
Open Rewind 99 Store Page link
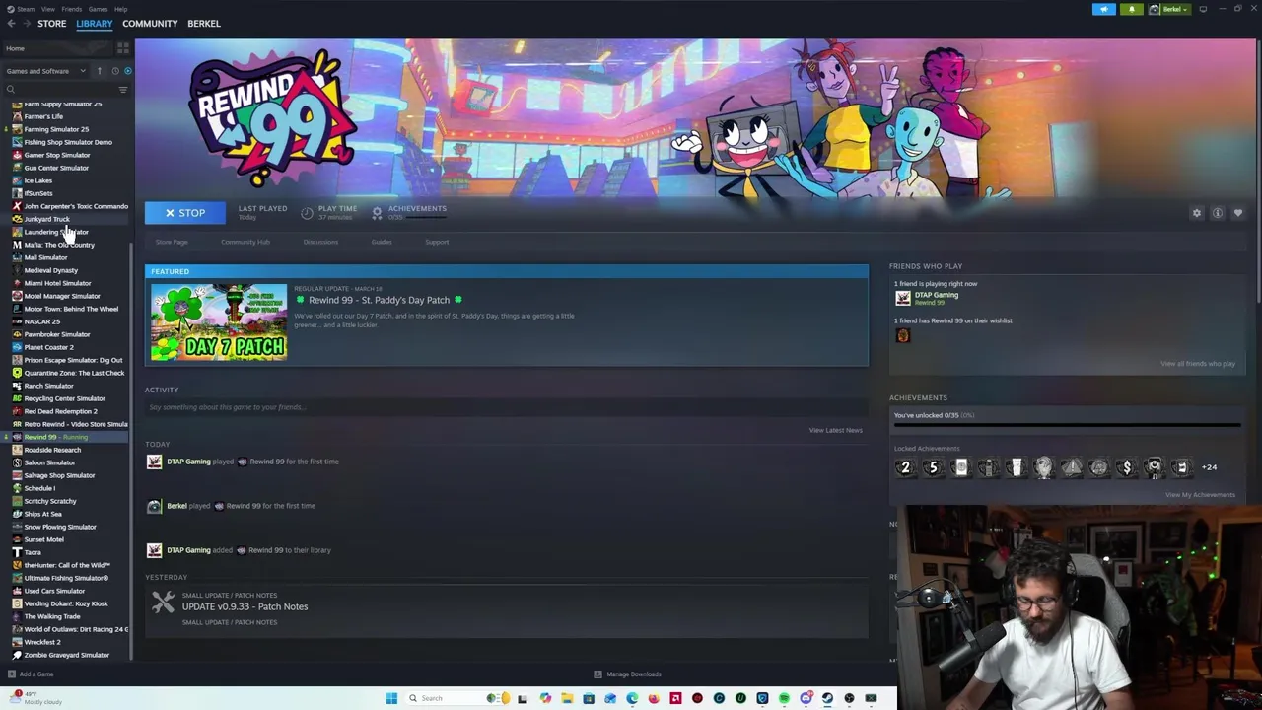[172, 242]
